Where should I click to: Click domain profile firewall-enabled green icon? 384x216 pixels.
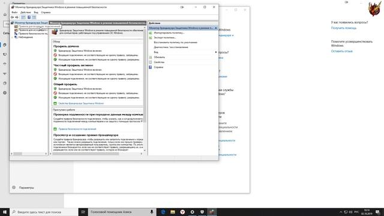pos(55,50)
